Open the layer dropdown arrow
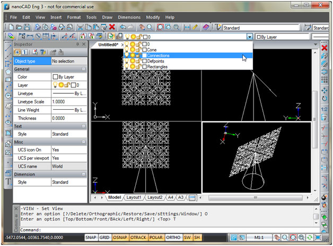 [x=249, y=37]
